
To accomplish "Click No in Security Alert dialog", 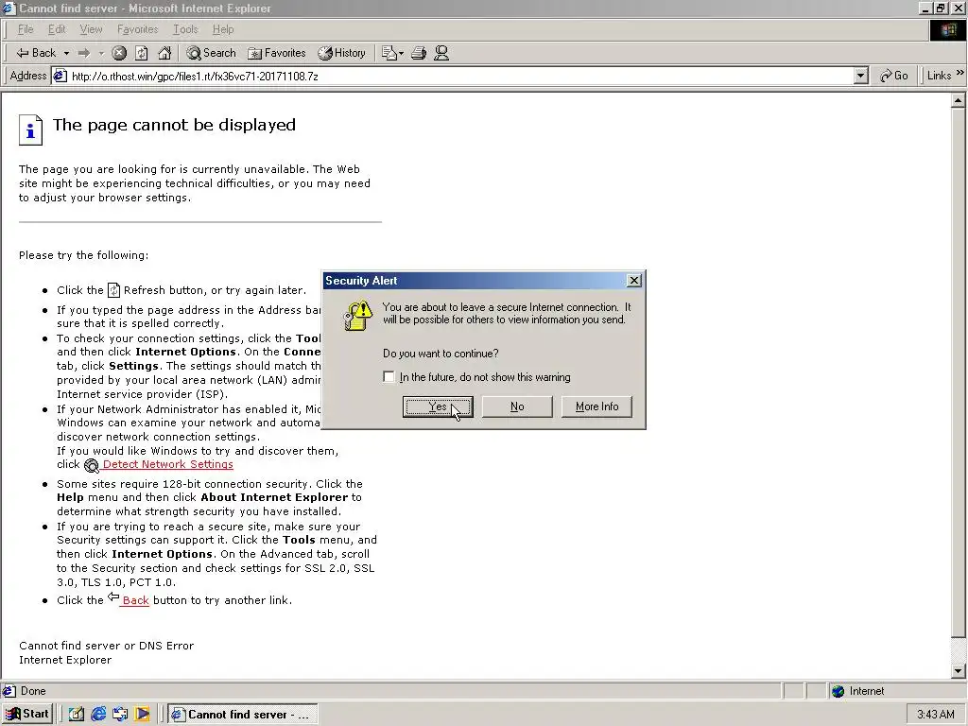I will (517, 406).
